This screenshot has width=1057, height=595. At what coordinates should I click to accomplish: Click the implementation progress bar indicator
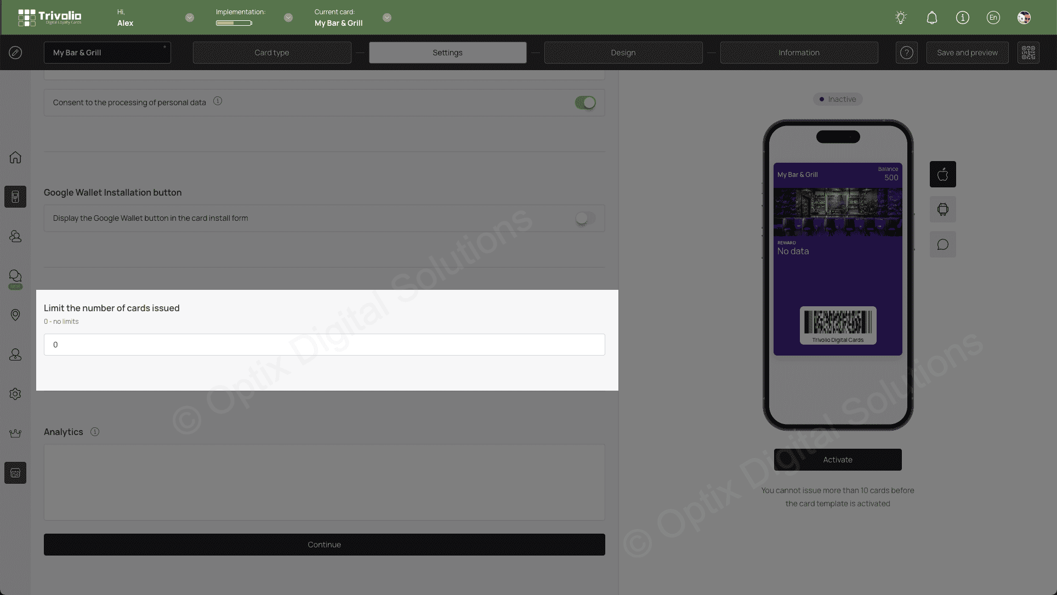point(234,22)
